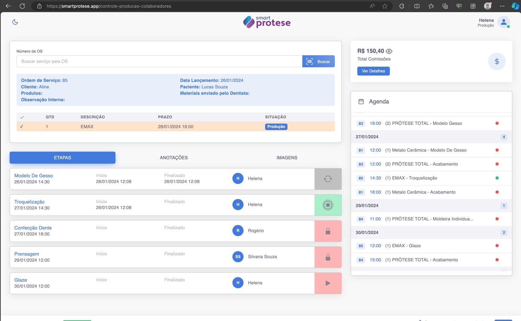Open Helena user profile avatar

click(504, 22)
